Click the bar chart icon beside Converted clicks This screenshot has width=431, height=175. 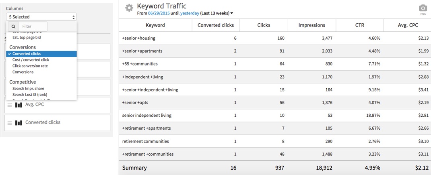pos(19,123)
